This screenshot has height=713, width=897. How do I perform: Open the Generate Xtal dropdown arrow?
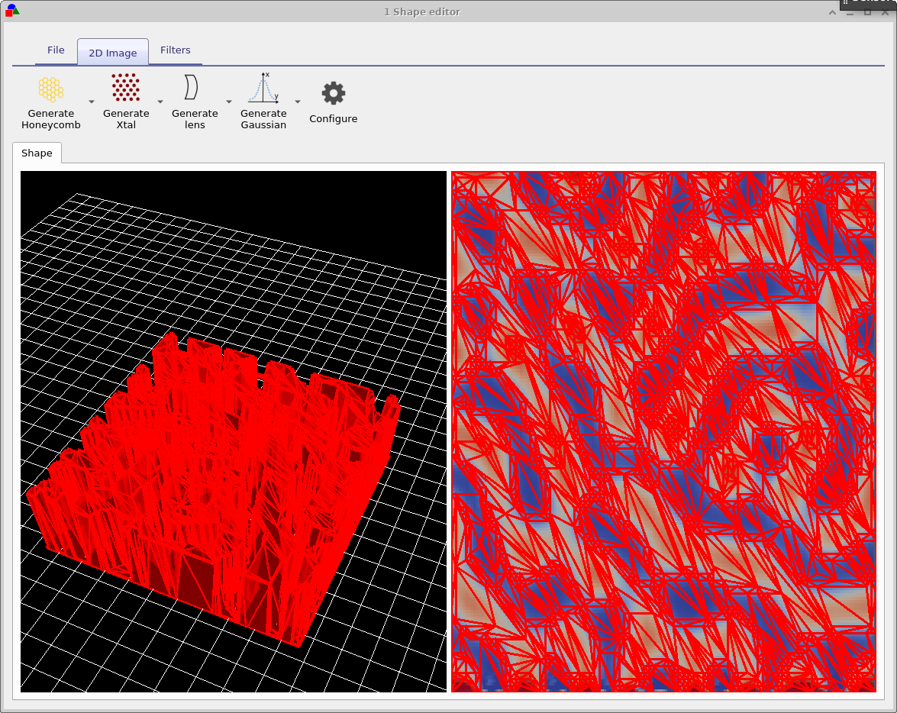pyautogui.click(x=160, y=103)
